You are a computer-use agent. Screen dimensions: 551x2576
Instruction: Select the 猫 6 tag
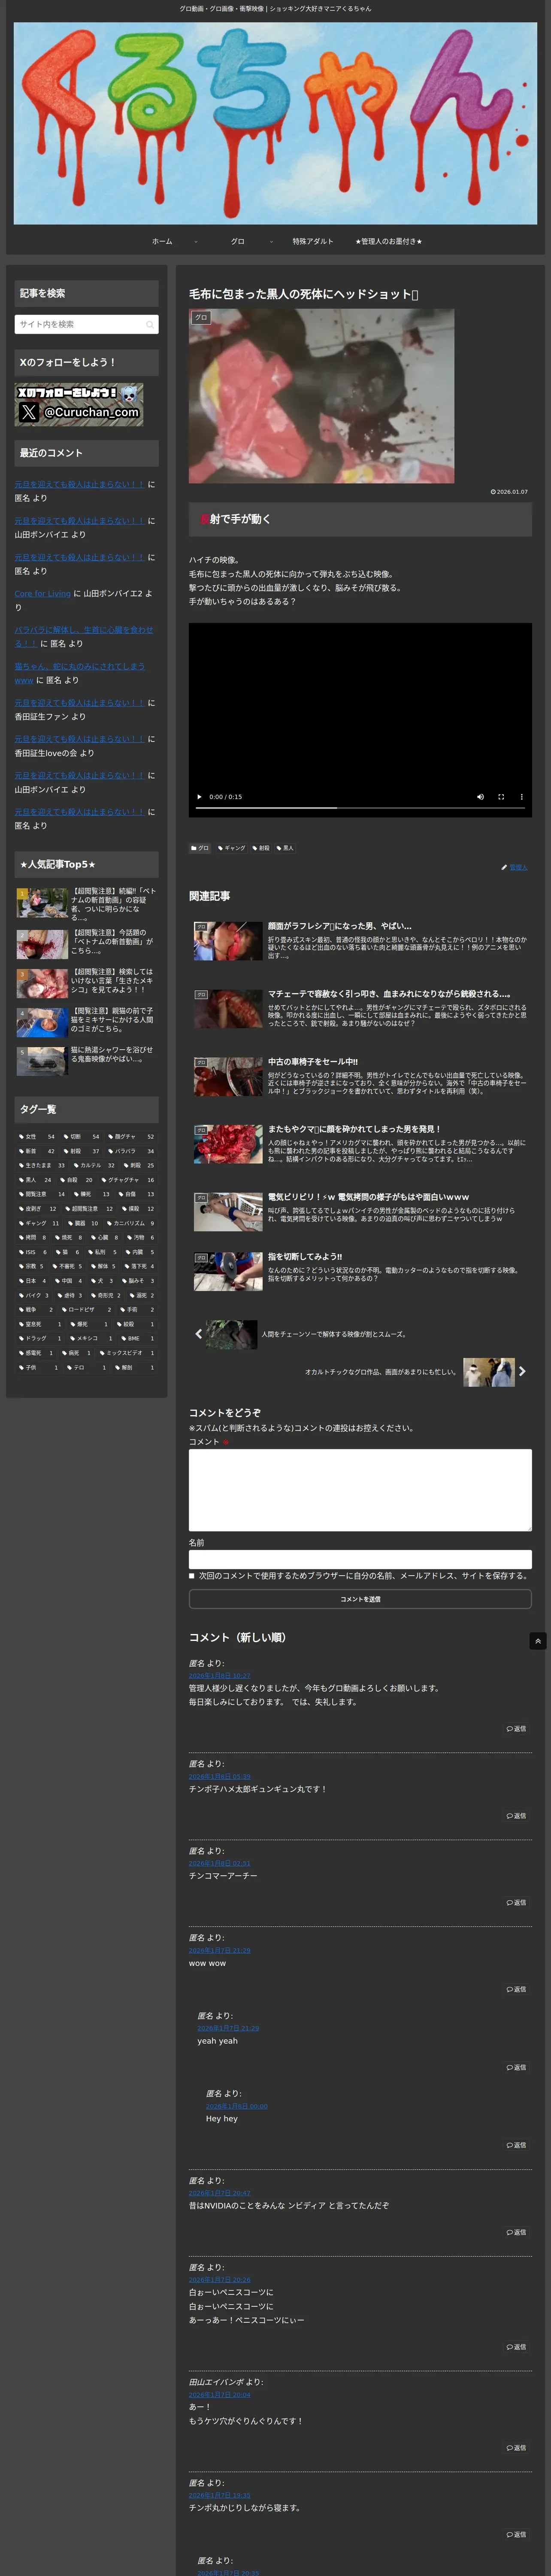(67, 1252)
